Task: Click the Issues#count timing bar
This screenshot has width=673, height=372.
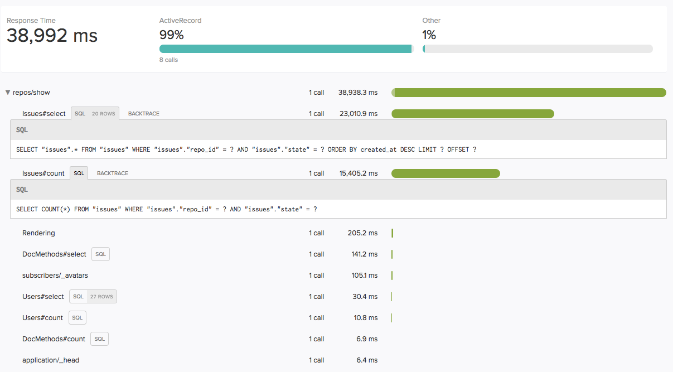Action: [x=446, y=173]
